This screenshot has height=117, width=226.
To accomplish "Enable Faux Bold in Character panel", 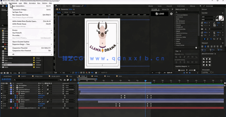I will [205, 39].
